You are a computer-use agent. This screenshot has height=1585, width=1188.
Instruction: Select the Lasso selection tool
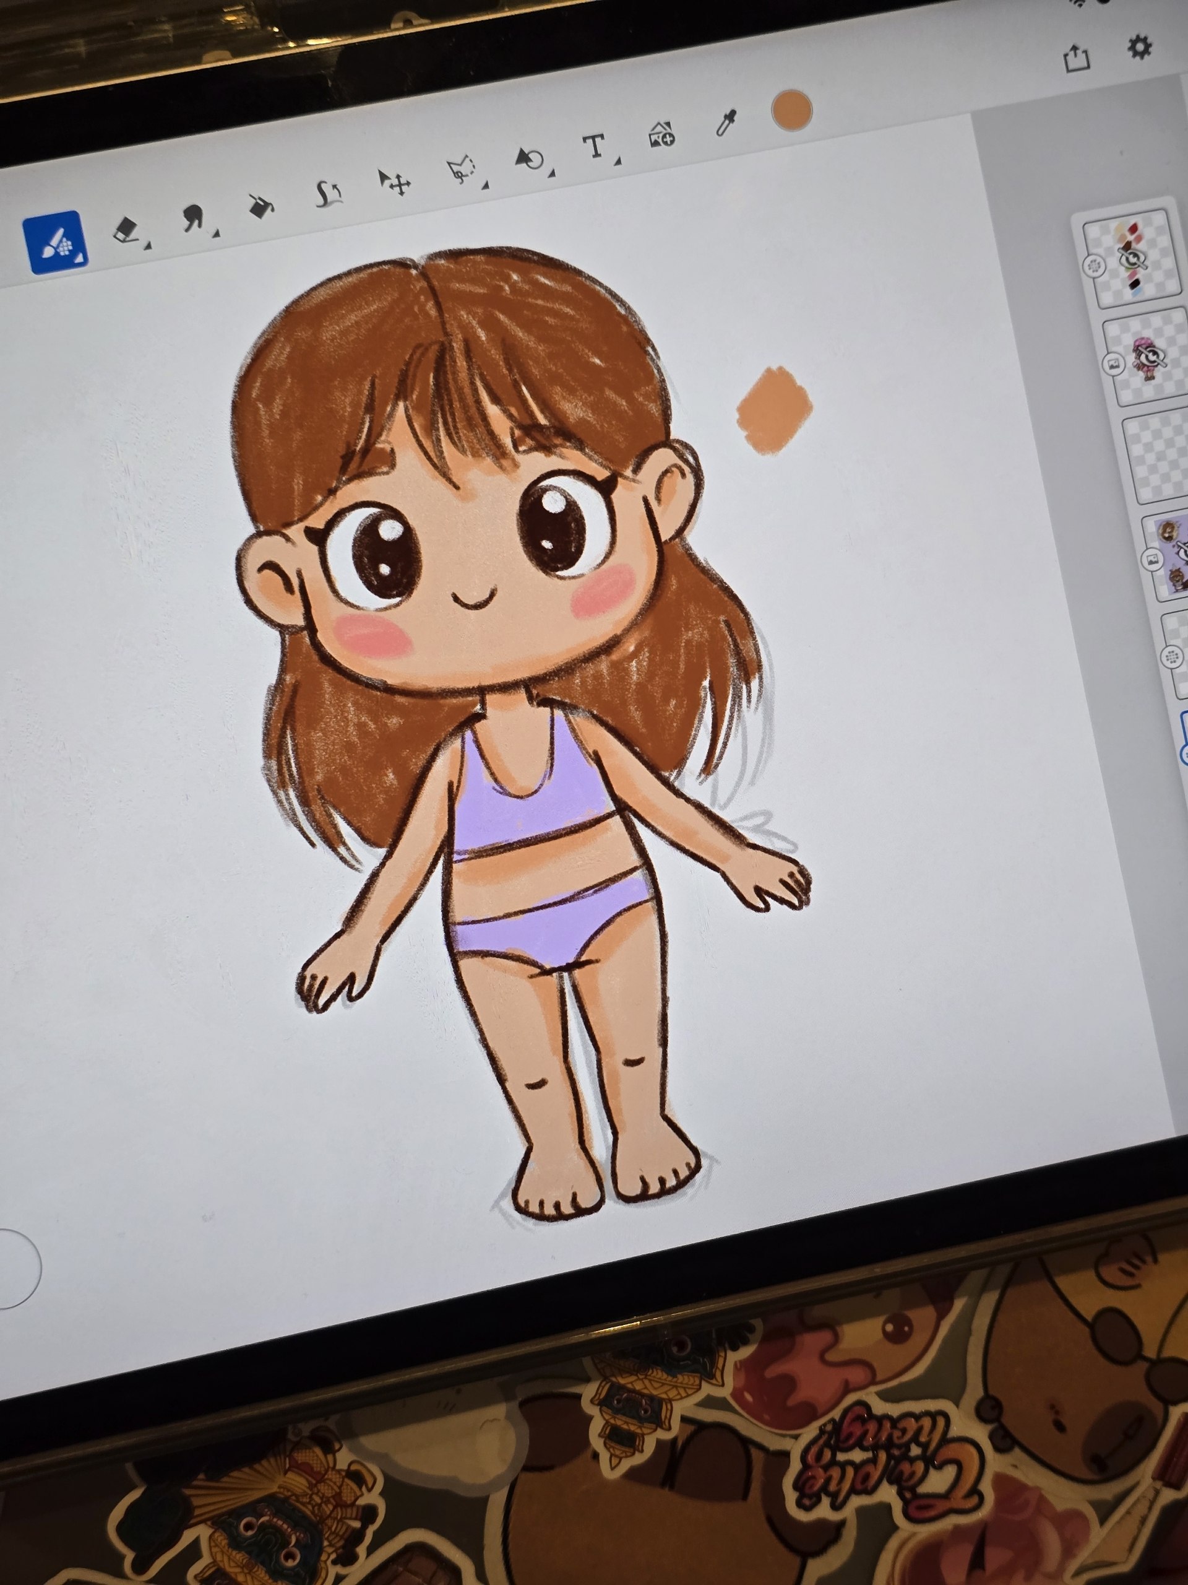(461, 169)
